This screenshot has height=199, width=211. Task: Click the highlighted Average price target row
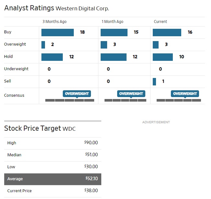[52, 179]
